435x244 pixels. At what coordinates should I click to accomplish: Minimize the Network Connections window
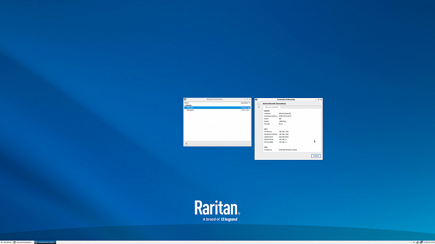(244, 99)
